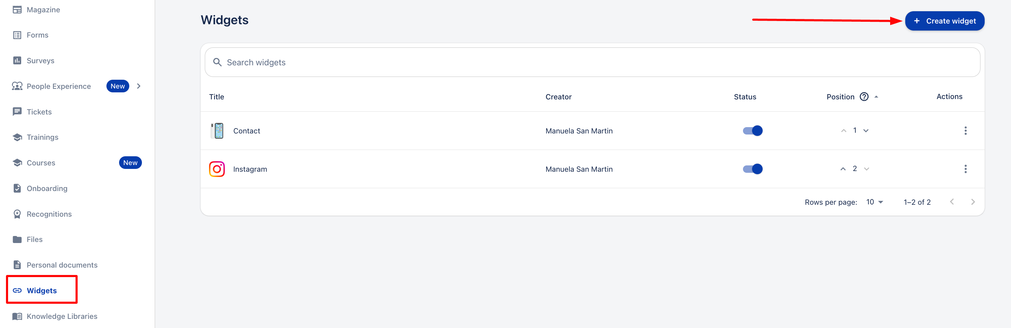Go to next page of widgets

[x=973, y=202]
